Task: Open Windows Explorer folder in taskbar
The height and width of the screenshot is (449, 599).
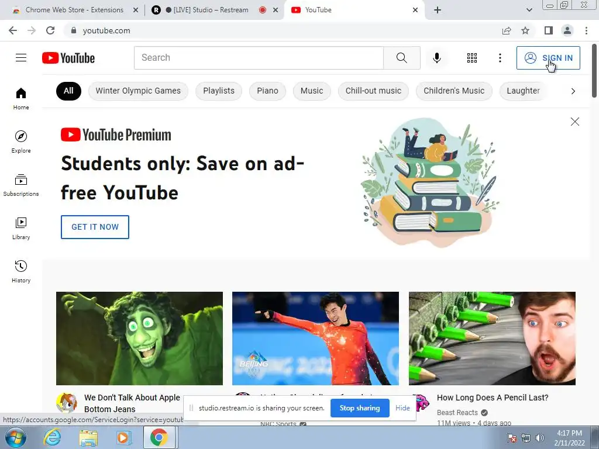Action: point(88,437)
